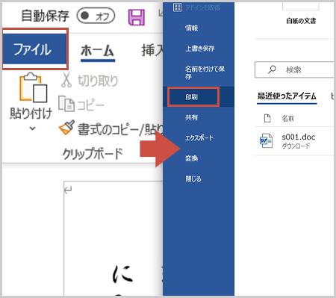Image resolution: width=336 pixels, height=298 pixels.
Task: Click the purple floppy disk save icon
Action: [x=137, y=17]
